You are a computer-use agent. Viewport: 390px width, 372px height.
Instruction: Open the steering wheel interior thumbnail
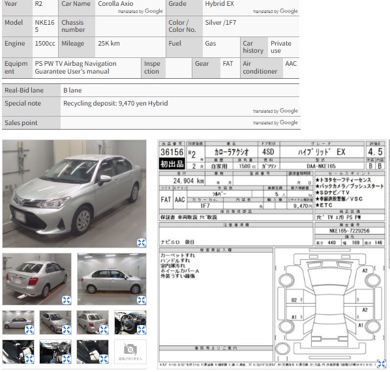(130, 322)
